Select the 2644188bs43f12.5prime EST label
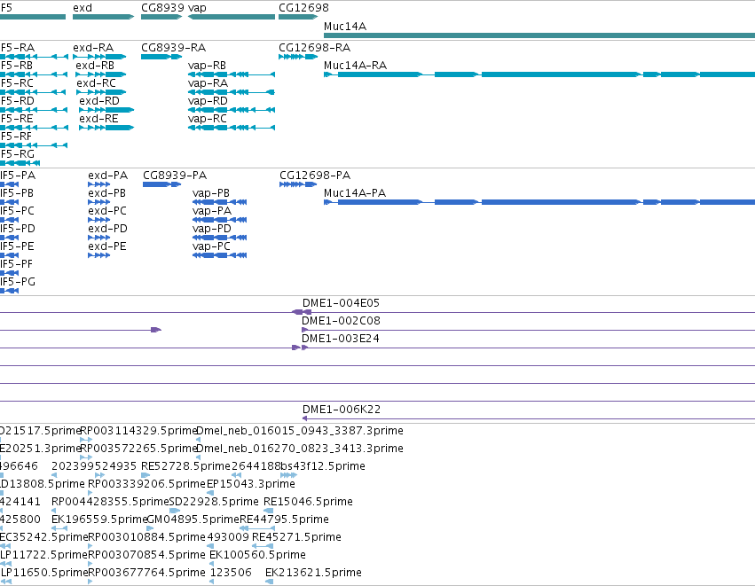Image resolution: width=755 pixels, height=586 pixels. pyautogui.click(x=298, y=466)
